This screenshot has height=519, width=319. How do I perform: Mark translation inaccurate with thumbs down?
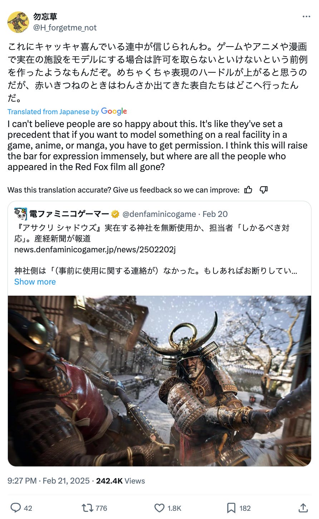264,190
